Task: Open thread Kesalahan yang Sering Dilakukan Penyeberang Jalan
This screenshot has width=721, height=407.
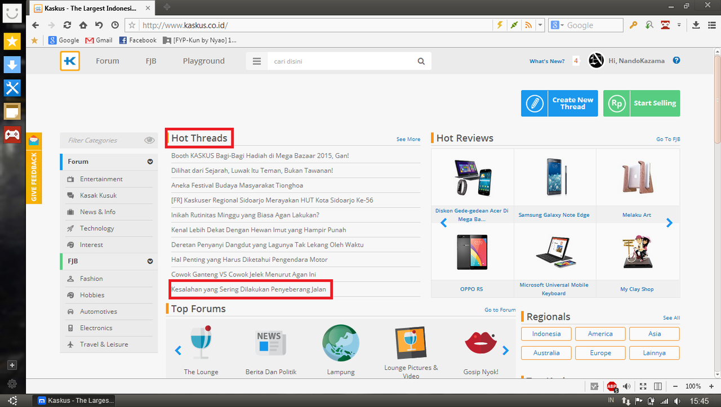Action: click(x=248, y=289)
